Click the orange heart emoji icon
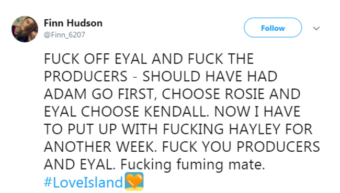 click(134, 182)
